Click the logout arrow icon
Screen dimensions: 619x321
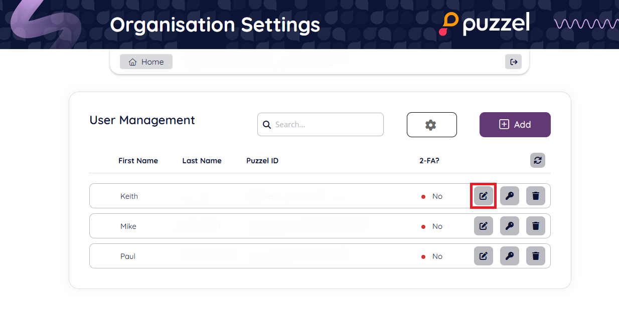(513, 62)
